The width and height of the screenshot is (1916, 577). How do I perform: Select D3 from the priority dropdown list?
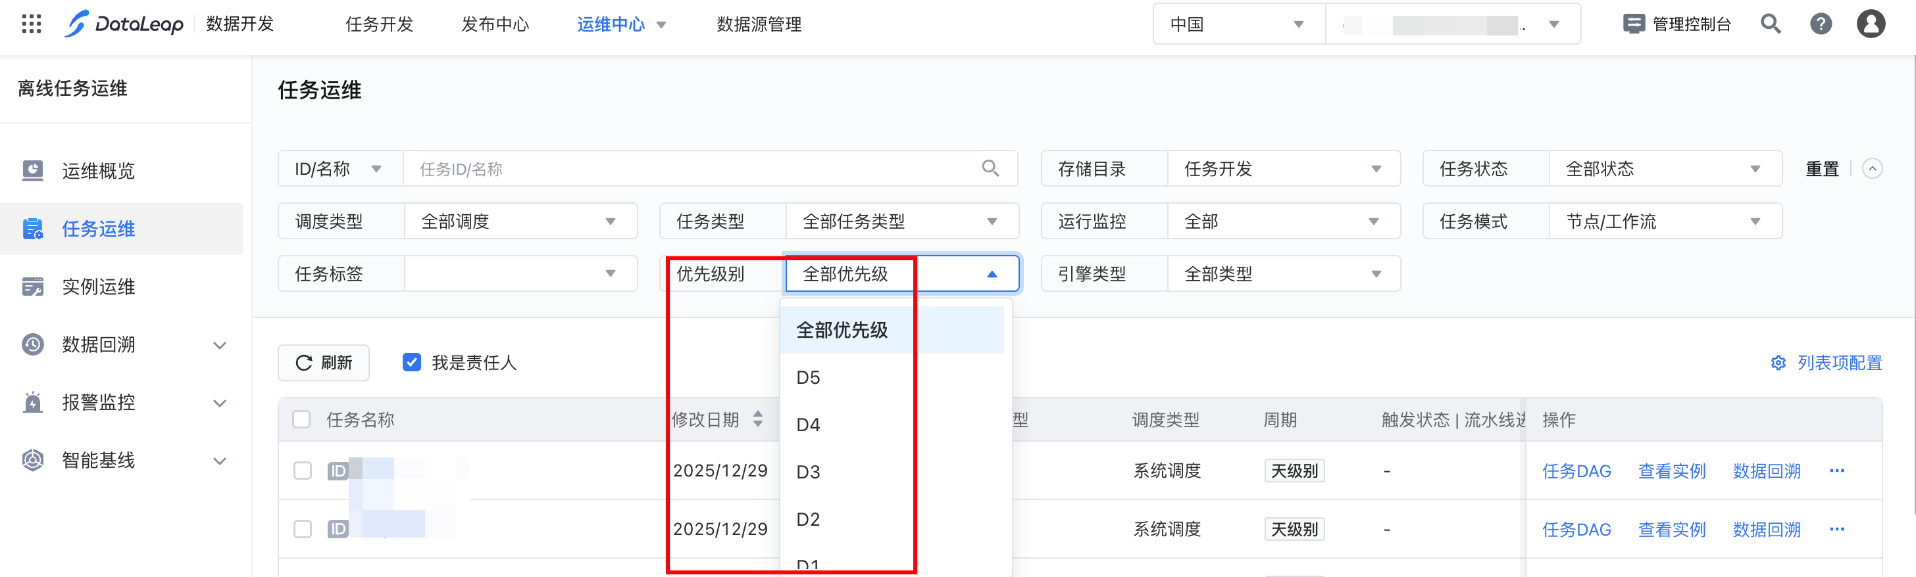click(x=809, y=472)
